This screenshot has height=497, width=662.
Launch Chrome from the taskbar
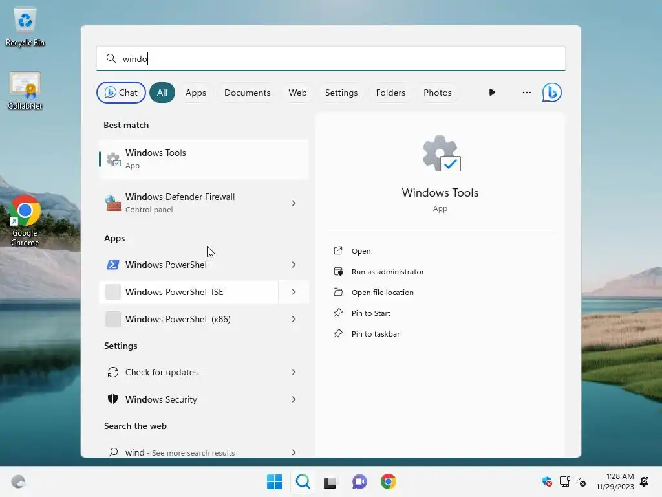tap(389, 481)
